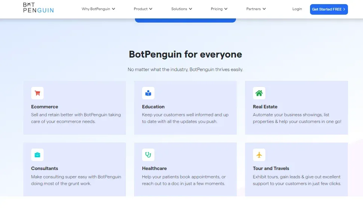Click the Ecommerce shopping cart icon
This screenshot has height=208, width=363.
click(x=37, y=93)
